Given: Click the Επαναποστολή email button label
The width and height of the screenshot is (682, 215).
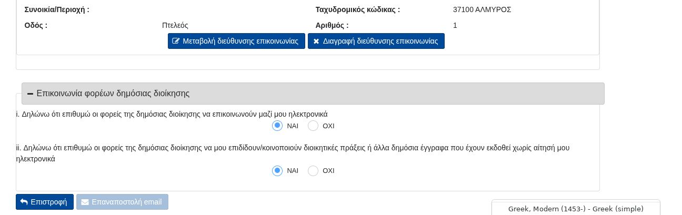Looking at the screenshot, I should click(126, 202).
